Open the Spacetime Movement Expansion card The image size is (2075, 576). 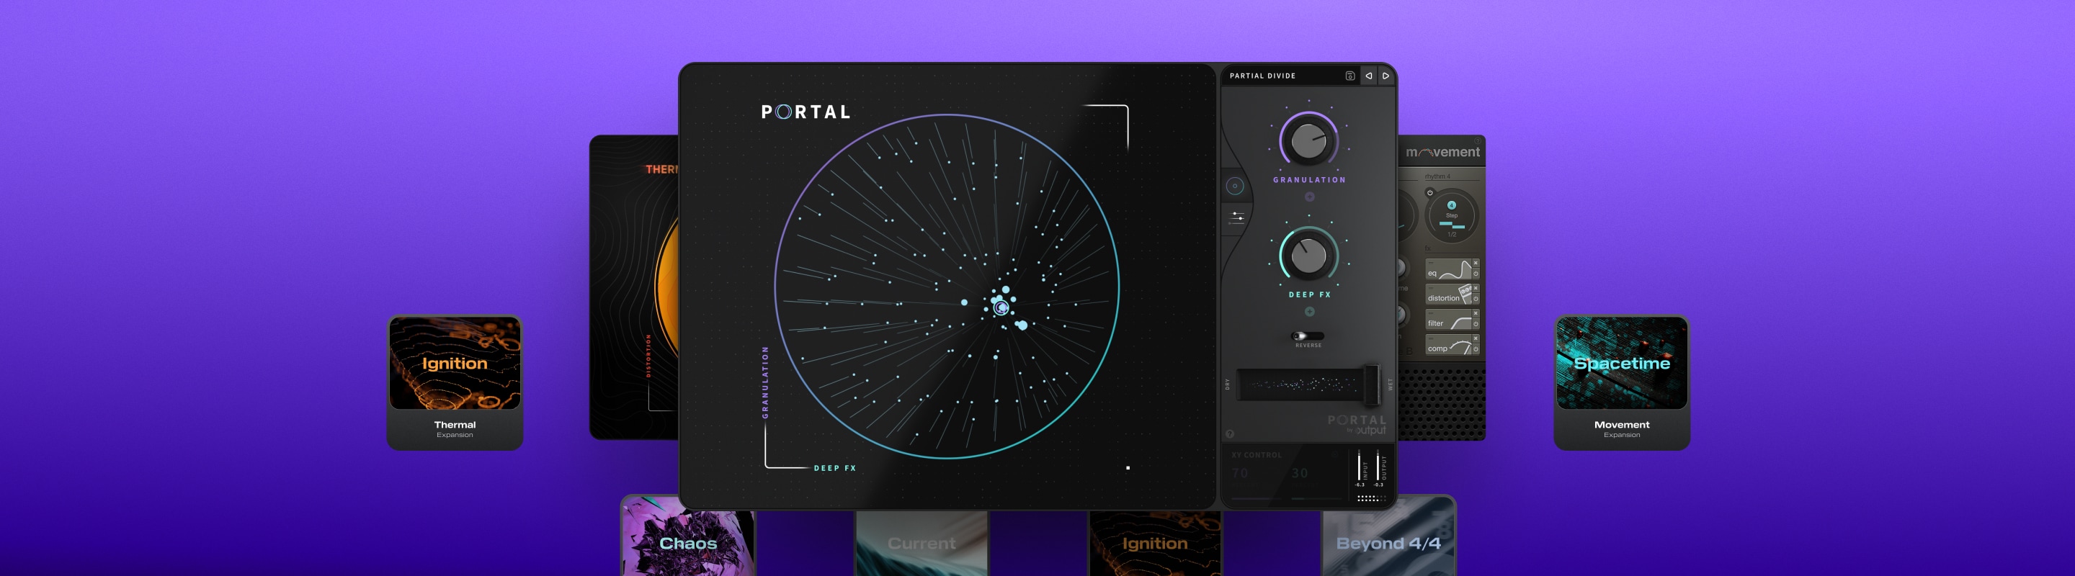1622,382
